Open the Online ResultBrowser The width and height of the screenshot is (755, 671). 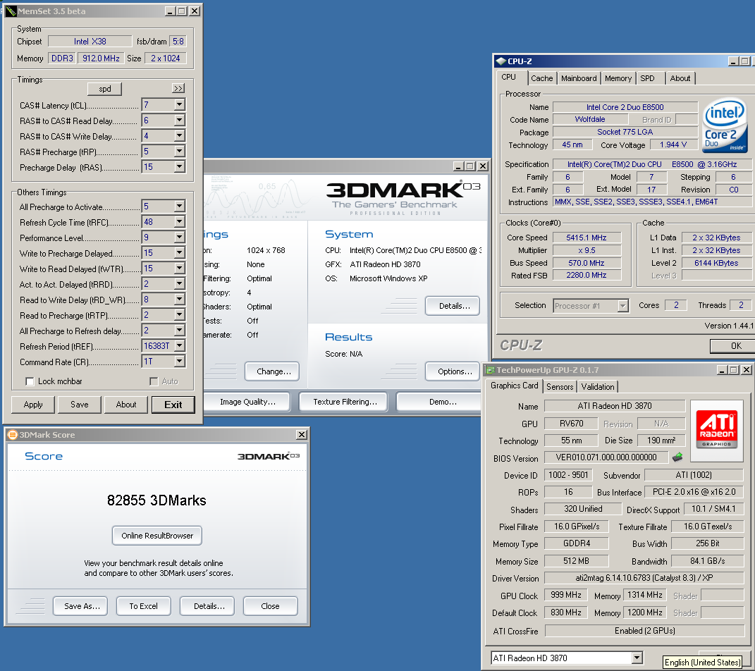[157, 536]
